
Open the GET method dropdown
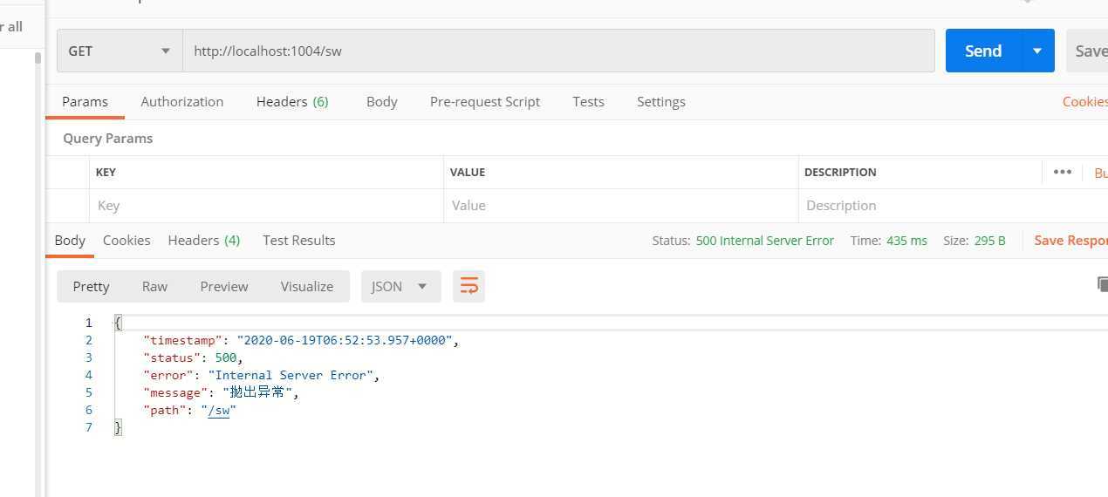pos(120,51)
